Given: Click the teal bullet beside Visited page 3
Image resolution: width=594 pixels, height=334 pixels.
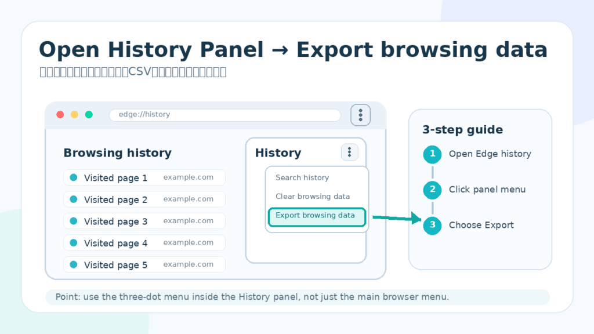Looking at the screenshot, I should click(74, 221).
